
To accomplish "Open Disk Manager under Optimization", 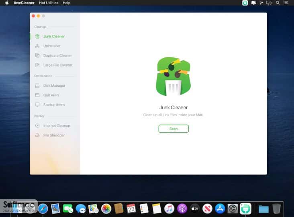I will [x=55, y=86].
